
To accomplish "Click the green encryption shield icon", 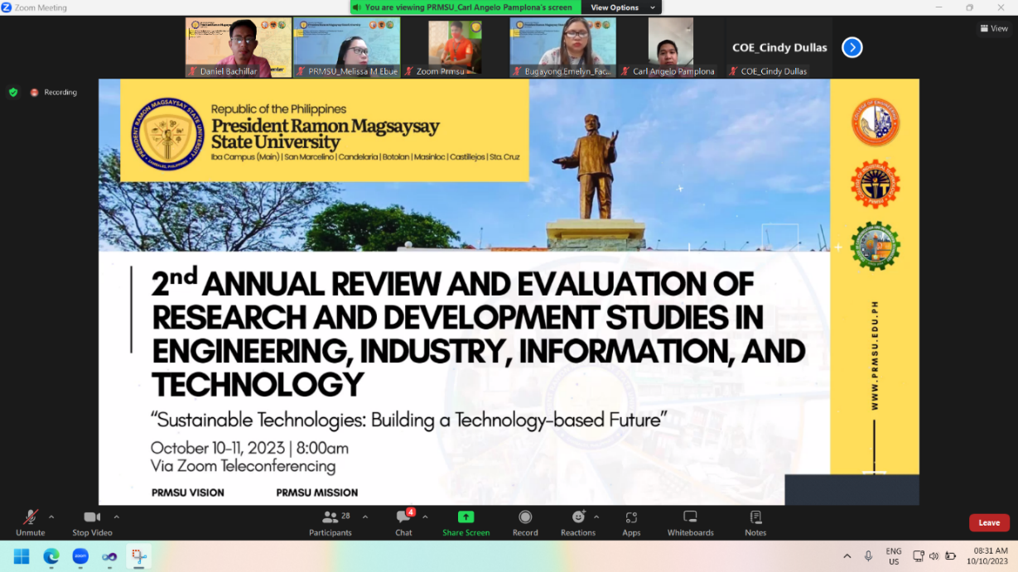I will pyautogui.click(x=13, y=92).
